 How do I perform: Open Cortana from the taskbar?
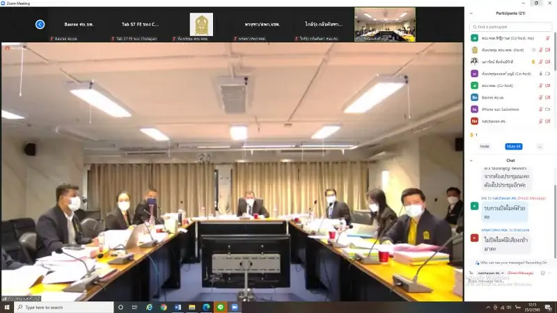coord(120,307)
